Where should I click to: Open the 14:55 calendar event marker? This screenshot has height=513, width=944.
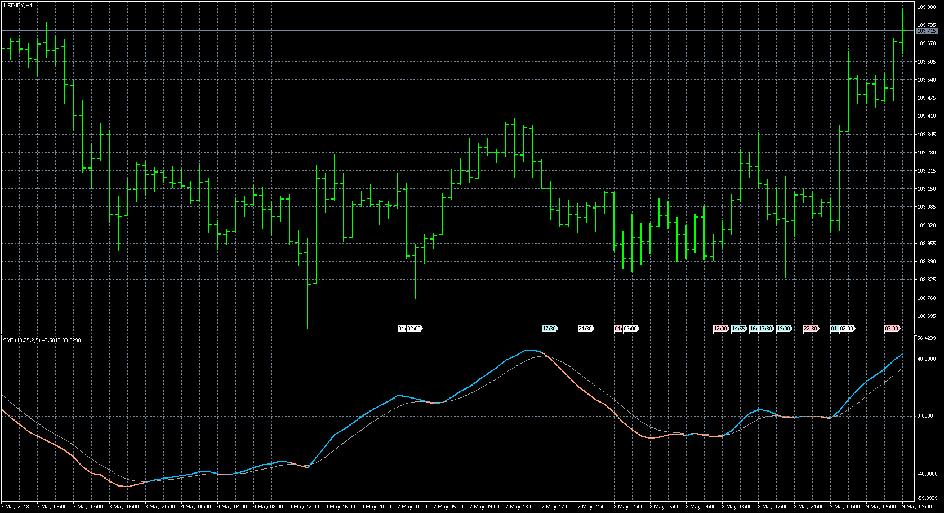point(738,329)
